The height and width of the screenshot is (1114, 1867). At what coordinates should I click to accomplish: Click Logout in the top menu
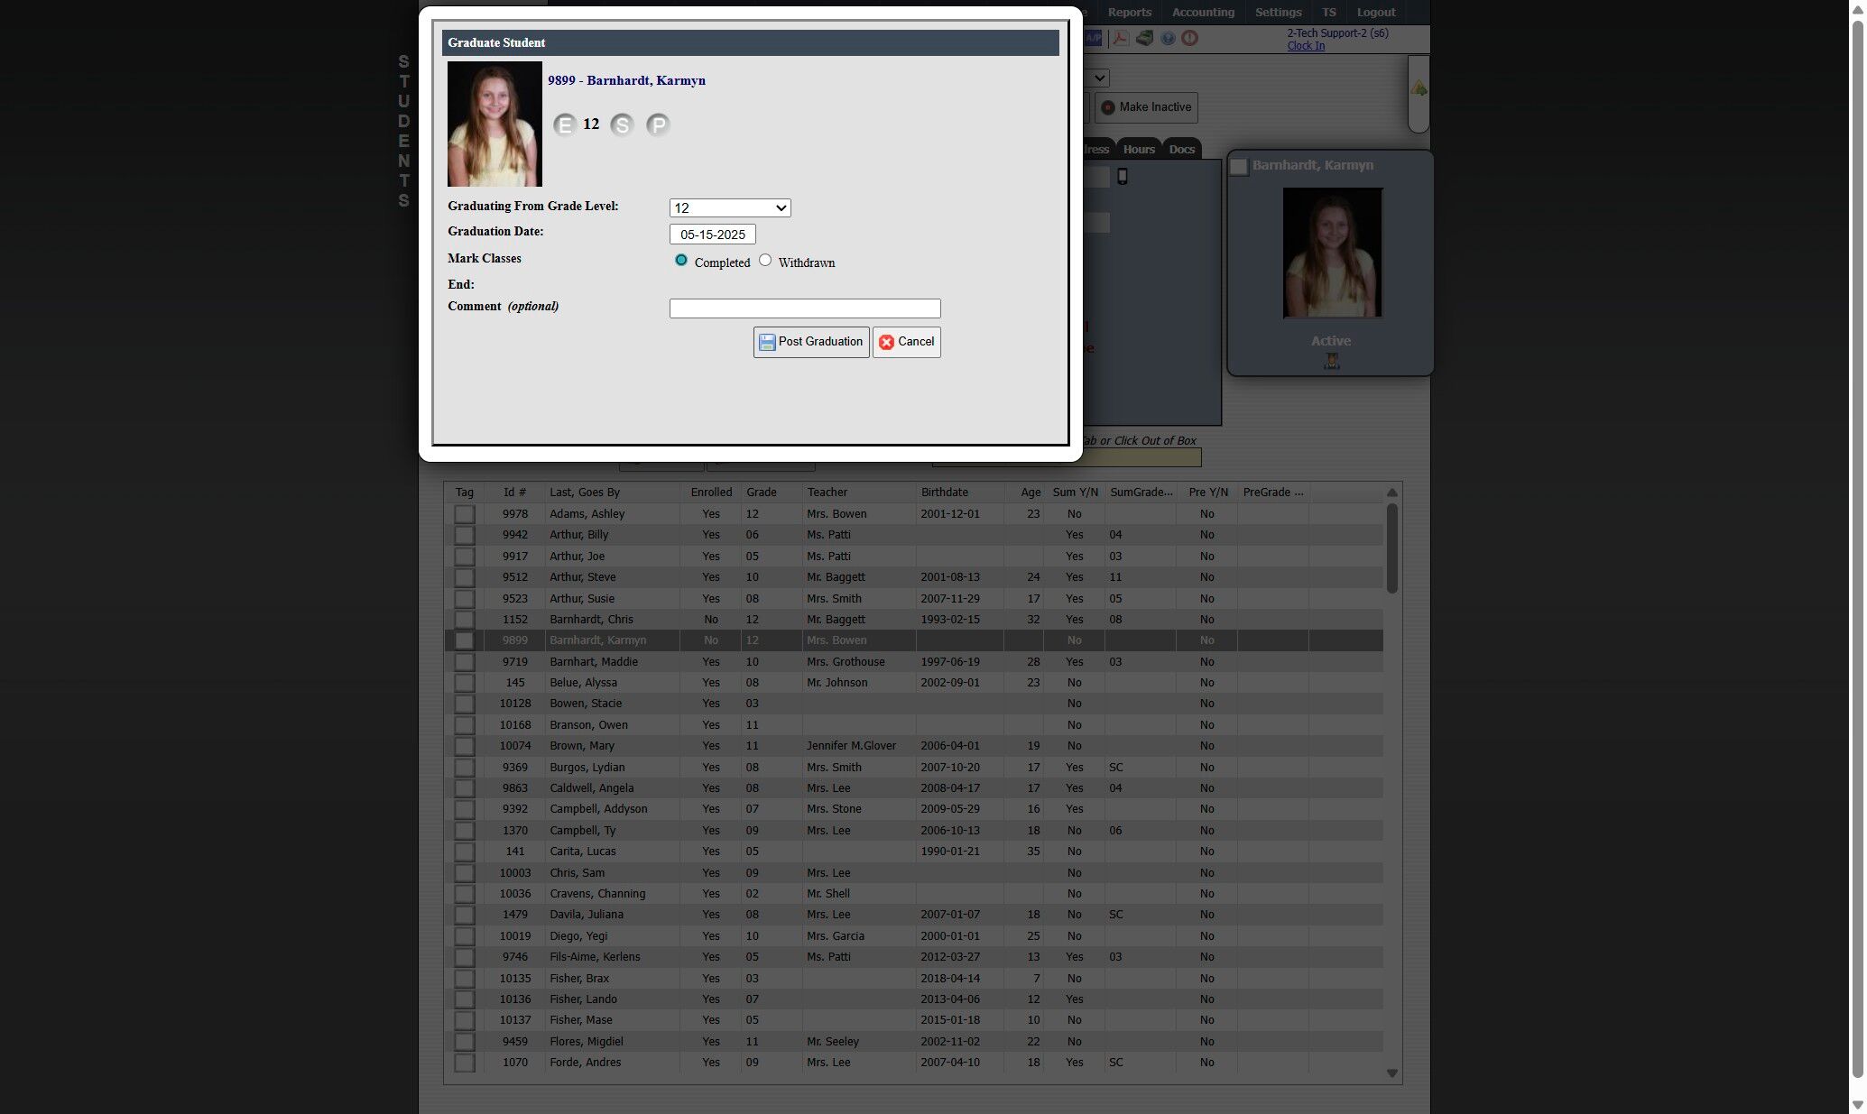click(x=1376, y=13)
